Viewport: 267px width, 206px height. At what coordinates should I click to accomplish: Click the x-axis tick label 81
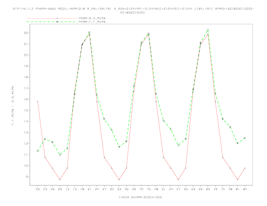[x=238, y=189]
